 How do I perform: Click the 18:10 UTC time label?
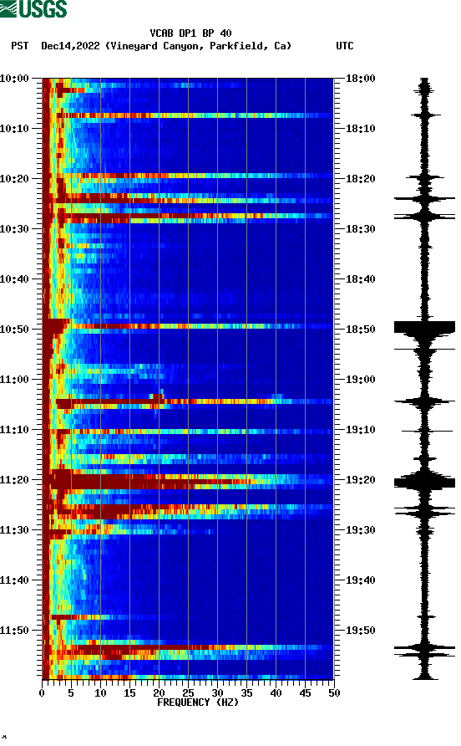point(360,129)
